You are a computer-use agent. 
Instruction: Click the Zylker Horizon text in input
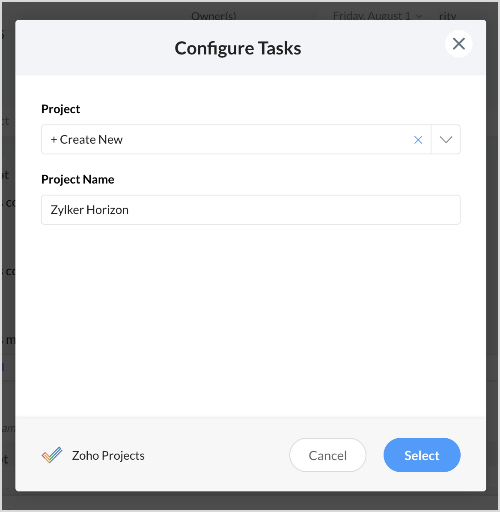tap(89, 210)
